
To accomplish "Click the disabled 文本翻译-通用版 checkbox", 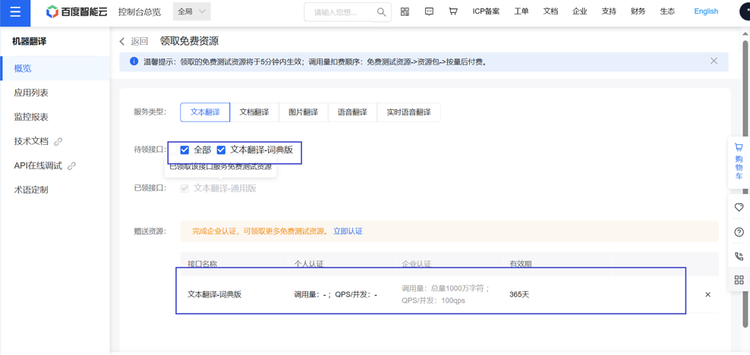I will (184, 188).
